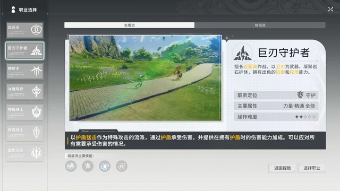Switch to the 格挡流 tab
Viewport: 340px width, 191px height.
(260, 25)
